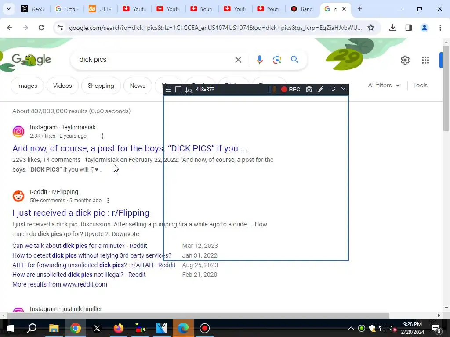450x337 pixels.
Task: Open Google quick settings gear
Action: (405, 60)
